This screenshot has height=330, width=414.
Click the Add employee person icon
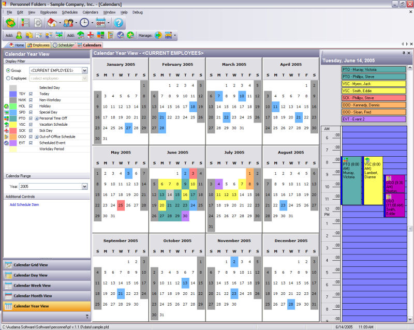pyautogui.click(x=19, y=35)
